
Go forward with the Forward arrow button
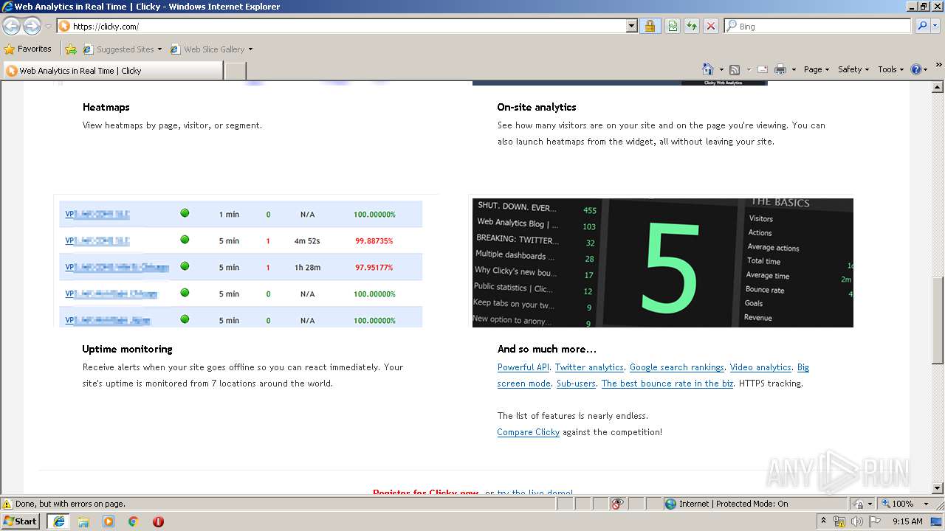tap(32, 27)
